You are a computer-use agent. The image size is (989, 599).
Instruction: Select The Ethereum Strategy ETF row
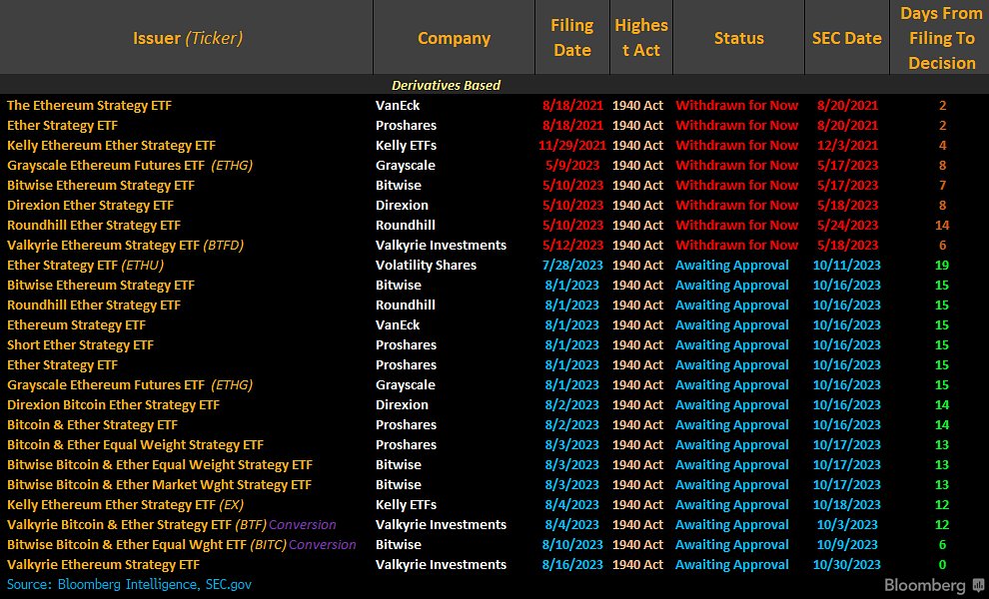(x=494, y=105)
